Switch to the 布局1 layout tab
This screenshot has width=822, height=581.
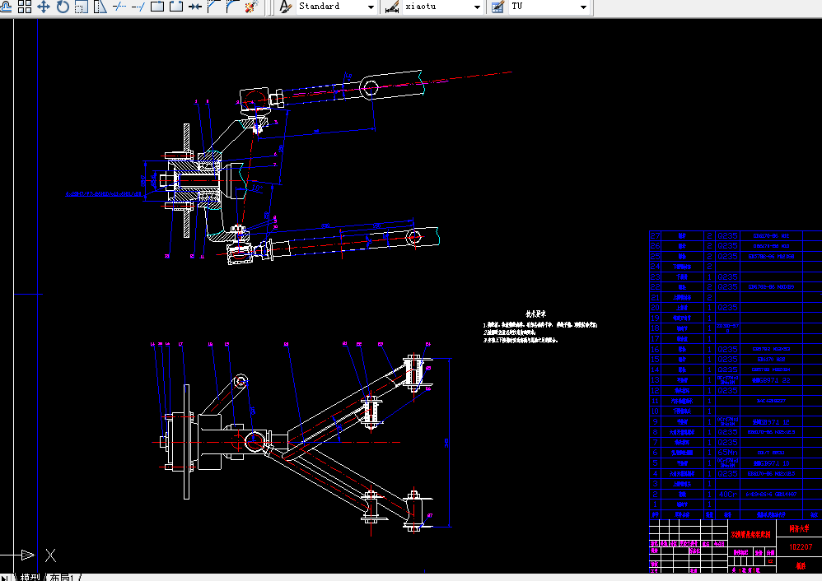pyautogui.click(x=62, y=577)
